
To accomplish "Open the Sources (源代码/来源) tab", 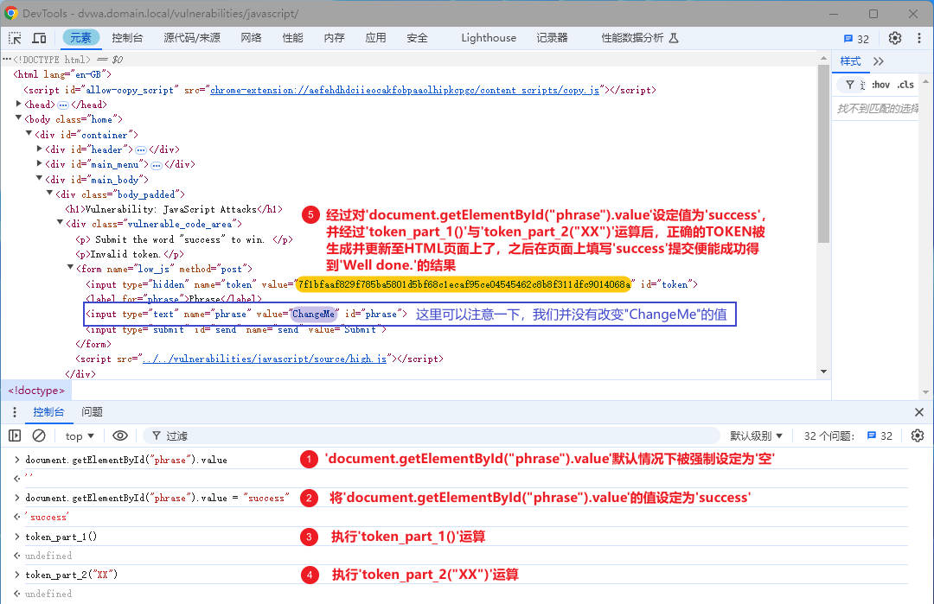I will click(x=192, y=38).
